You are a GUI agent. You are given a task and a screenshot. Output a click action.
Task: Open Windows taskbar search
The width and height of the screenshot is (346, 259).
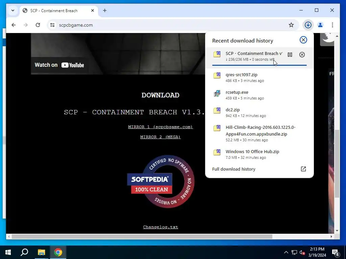tap(24, 252)
